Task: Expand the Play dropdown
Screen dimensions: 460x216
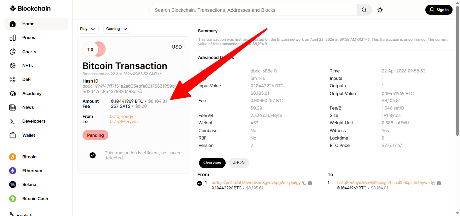Action: pos(88,29)
